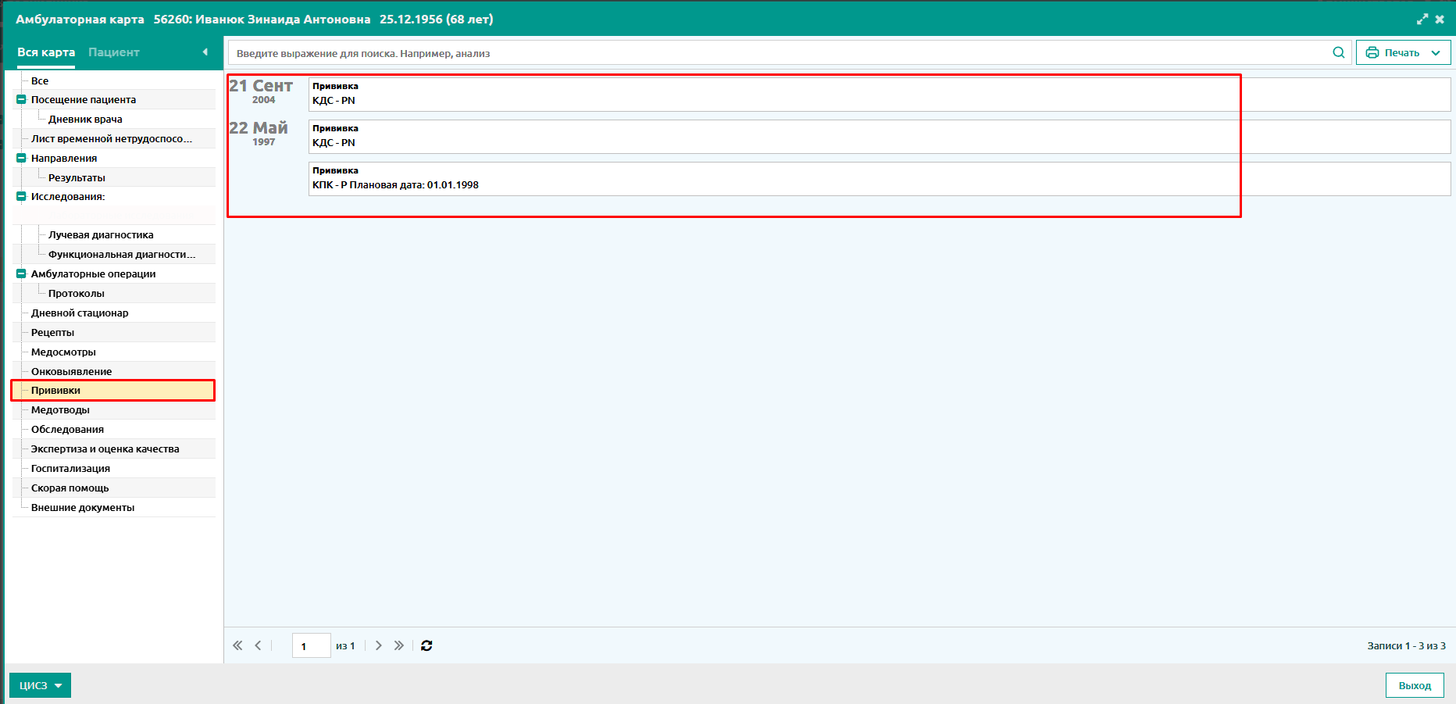Open the ЦИСЗ dropdown button
Viewport: 1456px width, 704px height.
point(40,685)
